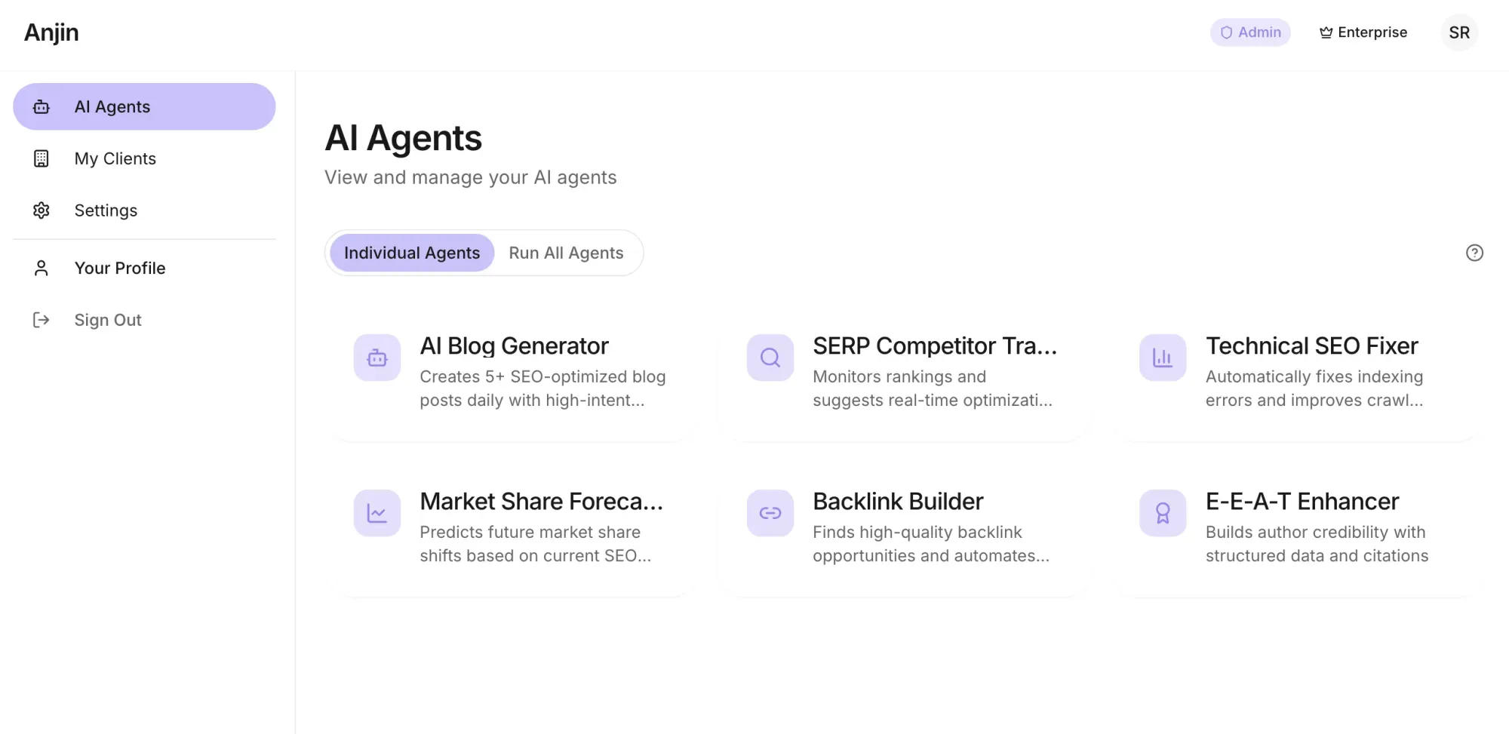
Task: Open help via question mark icon
Action: [x=1474, y=253]
